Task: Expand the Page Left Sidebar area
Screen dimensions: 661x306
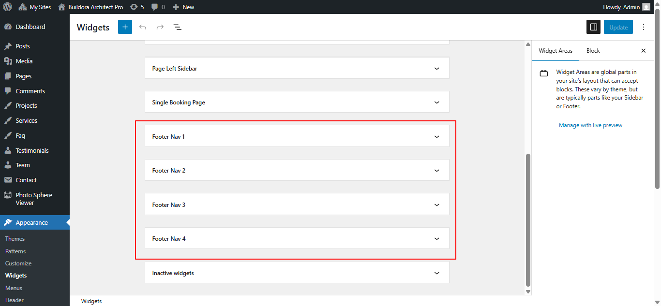Action: [297, 68]
